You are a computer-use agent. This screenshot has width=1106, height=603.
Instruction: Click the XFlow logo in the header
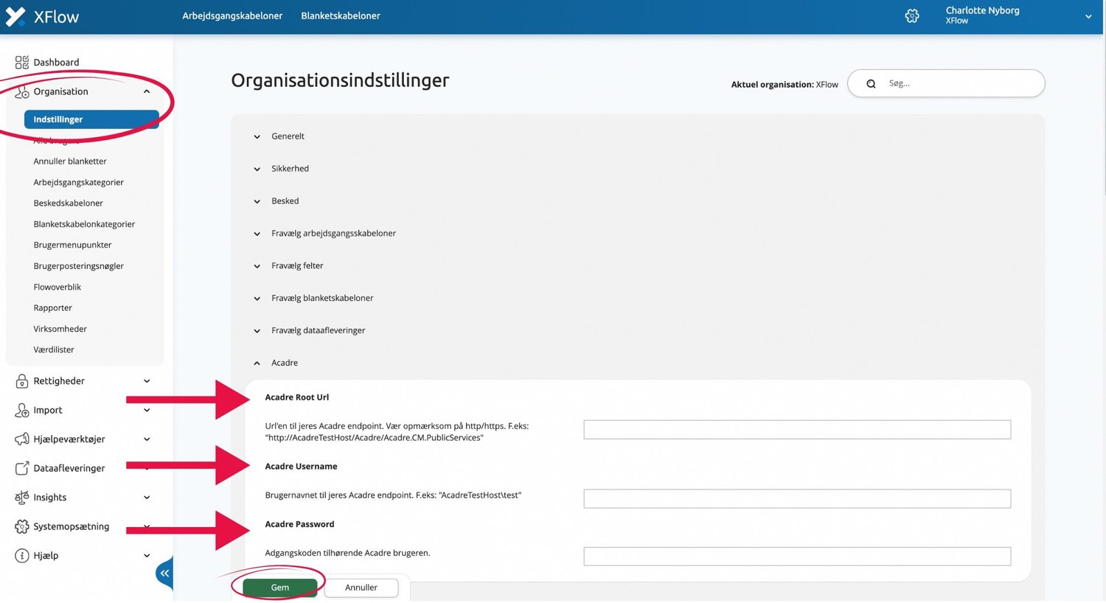click(x=42, y=15)
